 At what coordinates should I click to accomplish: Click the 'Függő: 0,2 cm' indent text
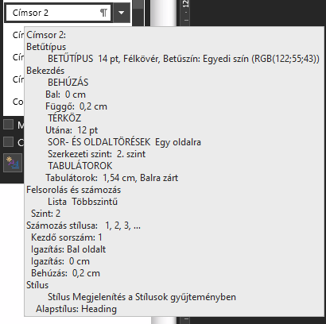tap(76, 106)
